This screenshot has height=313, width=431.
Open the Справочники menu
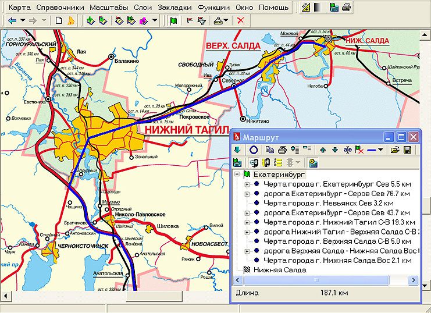[60, 8]
